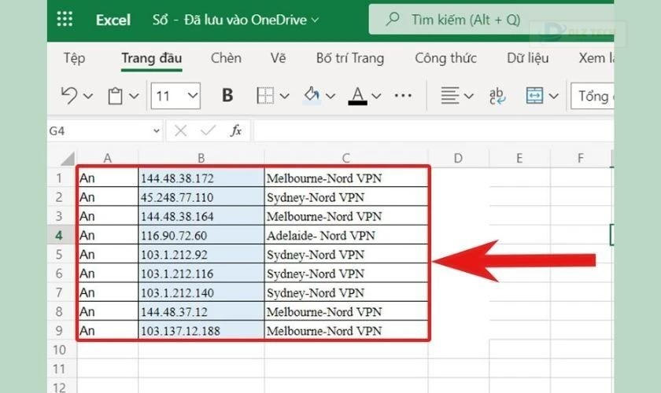
Task: Click cell with 103.1.212.140
Action: [x=201, y=292]
